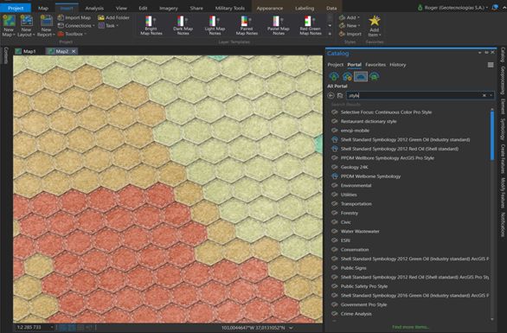Viewport: 507px width, 333px height.
Task: Select My Content portal icon
Action: coord(334,77)
